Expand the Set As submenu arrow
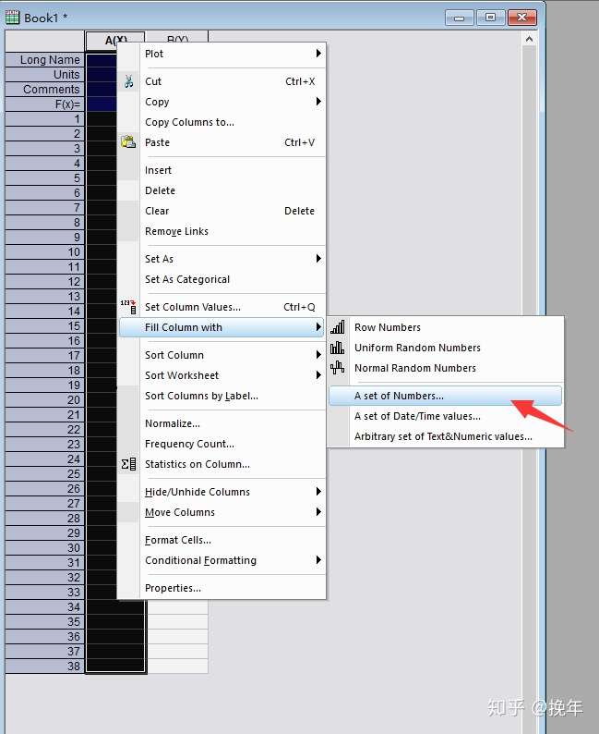 [x=318, y=259]
